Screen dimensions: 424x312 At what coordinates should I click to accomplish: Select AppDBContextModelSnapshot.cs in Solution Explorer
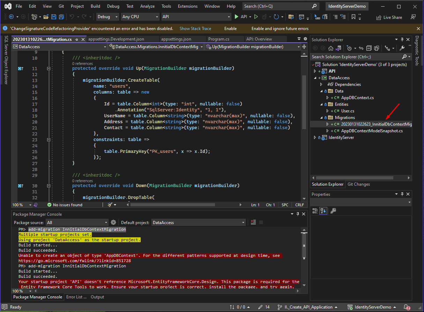pos(372,131)
